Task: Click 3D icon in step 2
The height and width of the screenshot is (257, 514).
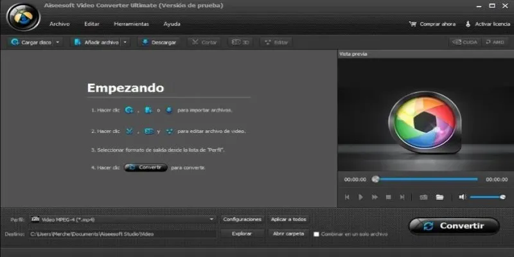Action: pos(149,132)
